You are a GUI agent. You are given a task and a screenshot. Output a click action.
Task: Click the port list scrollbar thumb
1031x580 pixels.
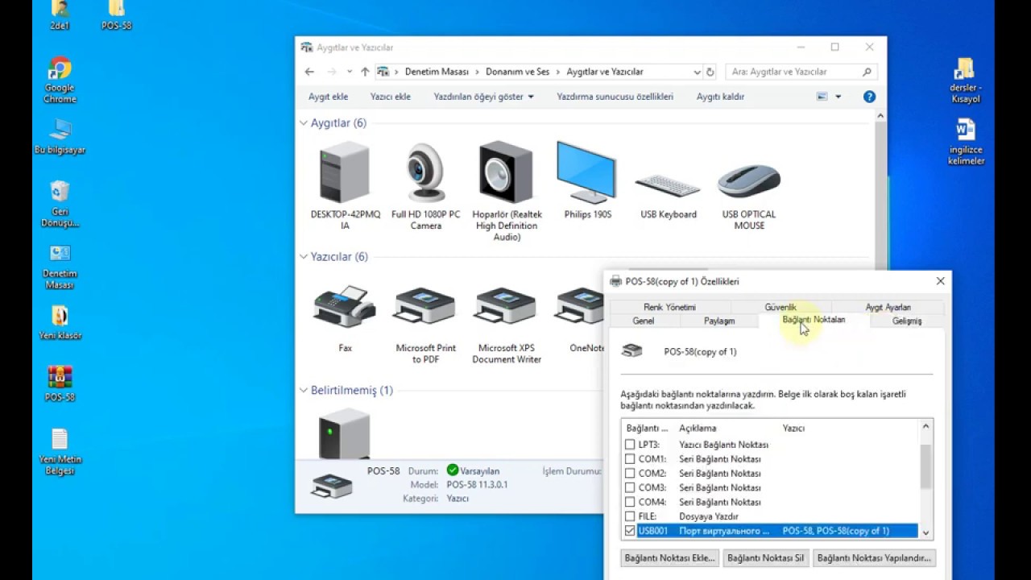click(925, 466)
